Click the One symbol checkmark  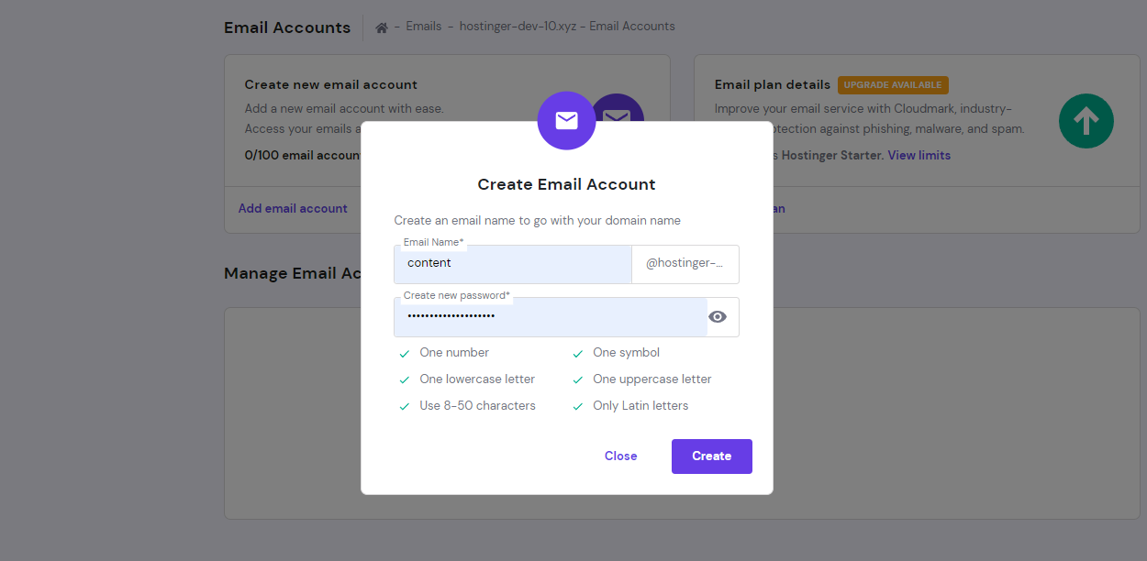click(578, 354)
